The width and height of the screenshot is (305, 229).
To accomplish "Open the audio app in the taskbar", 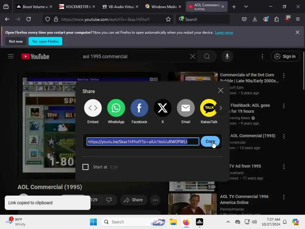I will coord(199,222).
